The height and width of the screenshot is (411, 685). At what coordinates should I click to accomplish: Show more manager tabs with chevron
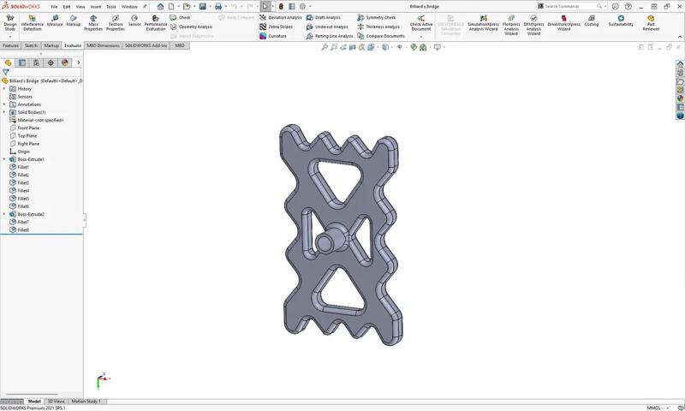(79, 63)
